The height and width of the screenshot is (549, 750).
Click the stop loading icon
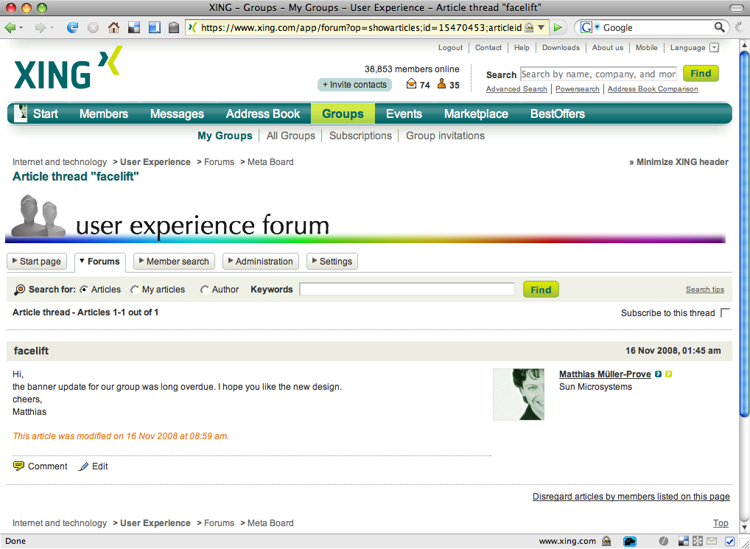pyautogui.click(x=94, y=28)
